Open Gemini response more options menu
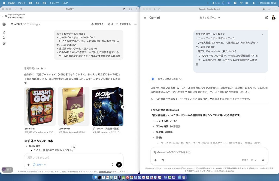279x181 pixels. [x=265, y=79]
